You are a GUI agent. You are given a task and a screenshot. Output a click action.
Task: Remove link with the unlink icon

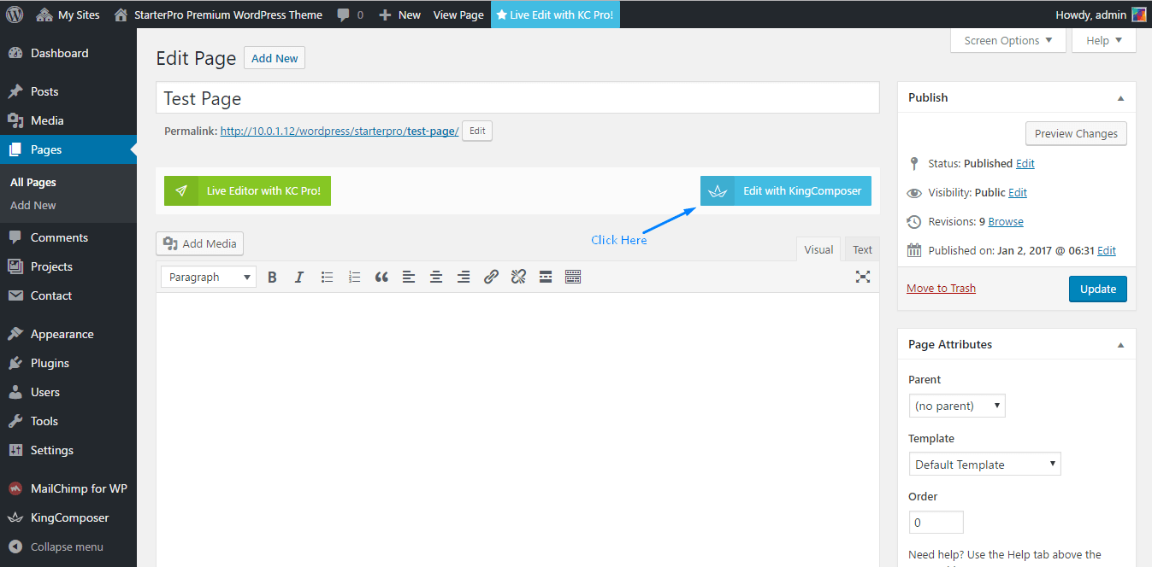point(518,277)
